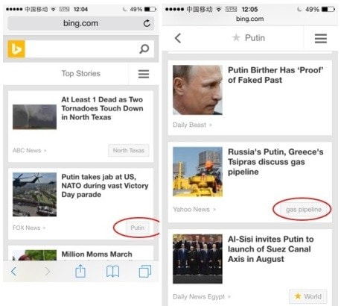Open Putin takes jab at US headline
The image size is (341, 306).
point(105,186)
